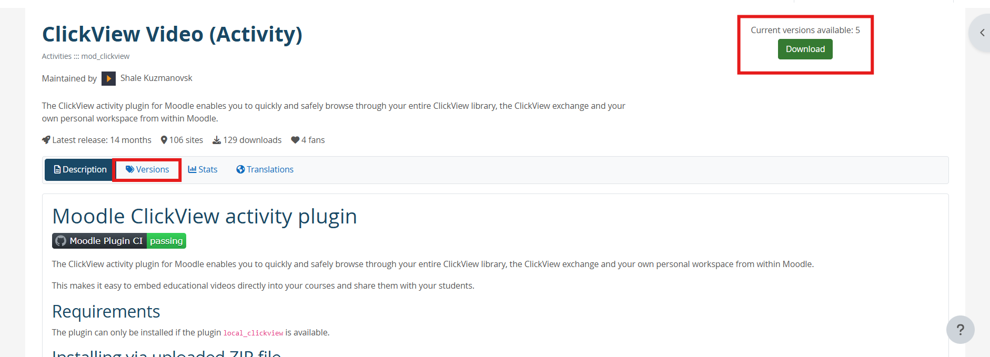Click the Moodle Plugin CI passing badge
This screenshot has width=990, height=357.
click(x=119, y=241)
